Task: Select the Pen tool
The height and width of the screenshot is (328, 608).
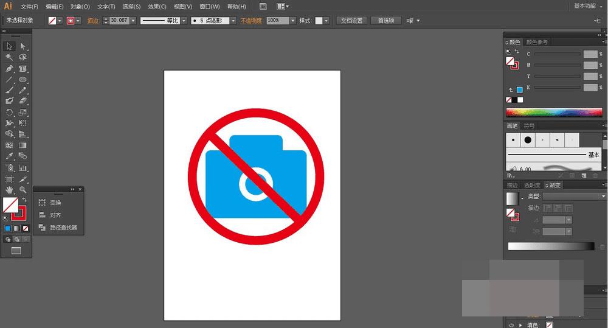Action: tap(9, 68)
